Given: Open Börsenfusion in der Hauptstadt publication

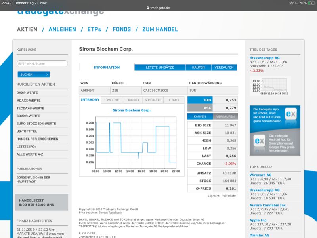Looking at the screenshot, I should tap(33, 179).
